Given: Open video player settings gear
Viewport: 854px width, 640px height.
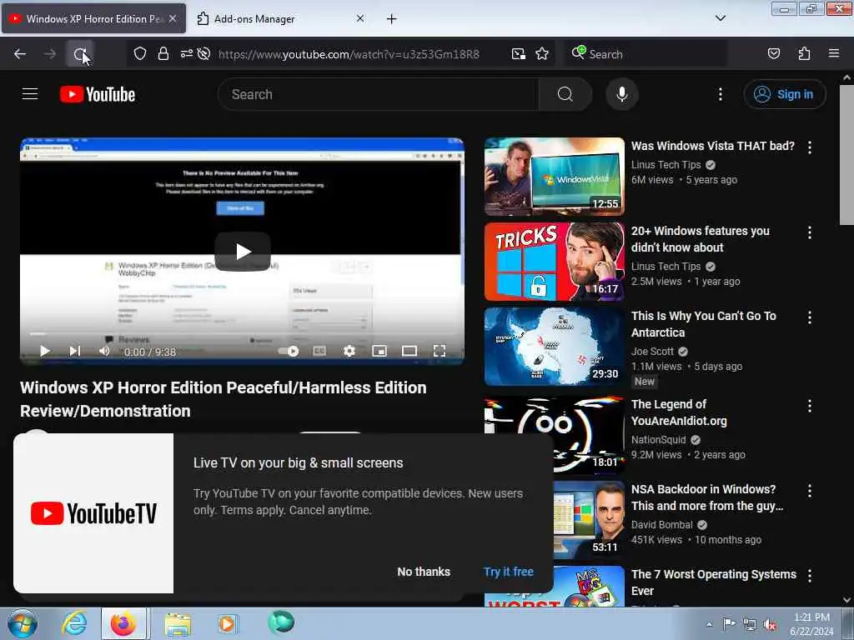Looking at the screenshot, I should (x=349, y=352).
